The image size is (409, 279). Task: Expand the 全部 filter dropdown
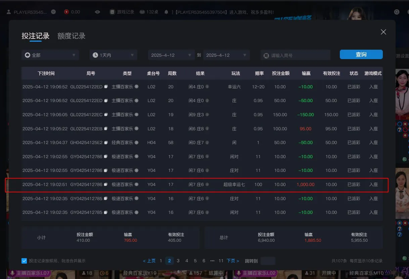[50, 54]
